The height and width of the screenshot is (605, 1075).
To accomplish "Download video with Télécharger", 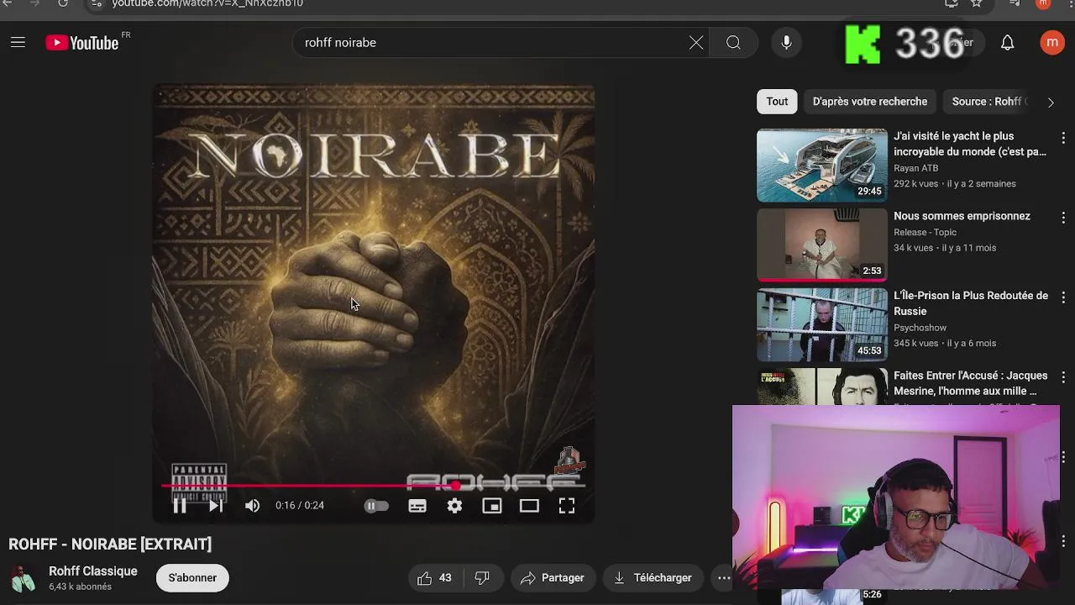I will (653, 578).
